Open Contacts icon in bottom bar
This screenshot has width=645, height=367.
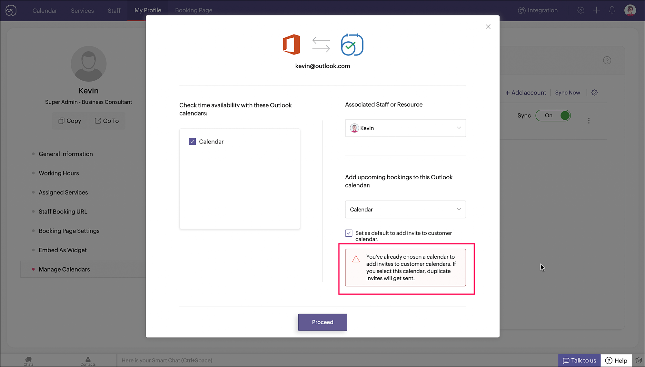click(x=88, y=361)
